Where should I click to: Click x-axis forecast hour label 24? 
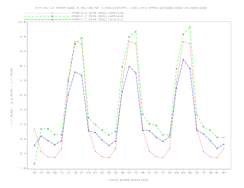(88, 173)
